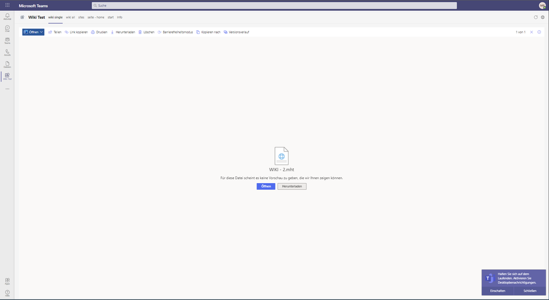The width and height of the screenshot is (549, 300).
Task: Select the Wiki Test app in sidebar
Action: pos(7,76)
